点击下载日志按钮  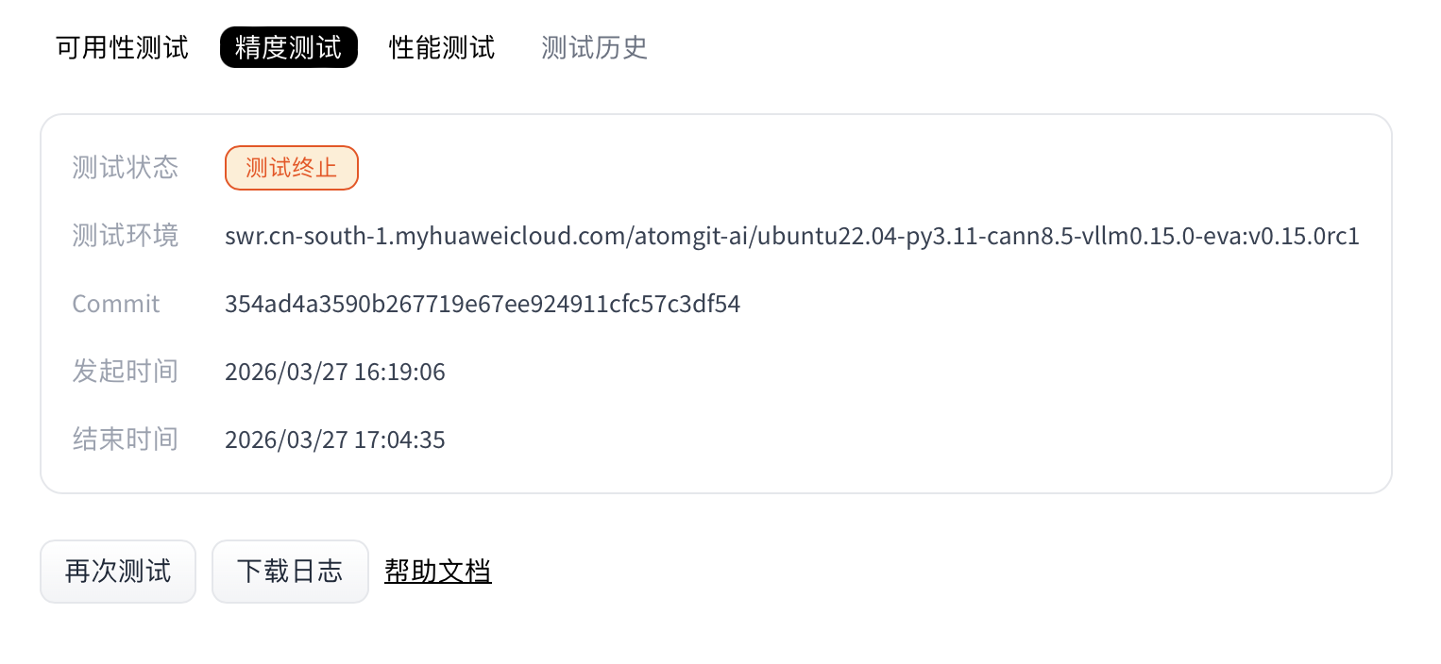point(290,571)
